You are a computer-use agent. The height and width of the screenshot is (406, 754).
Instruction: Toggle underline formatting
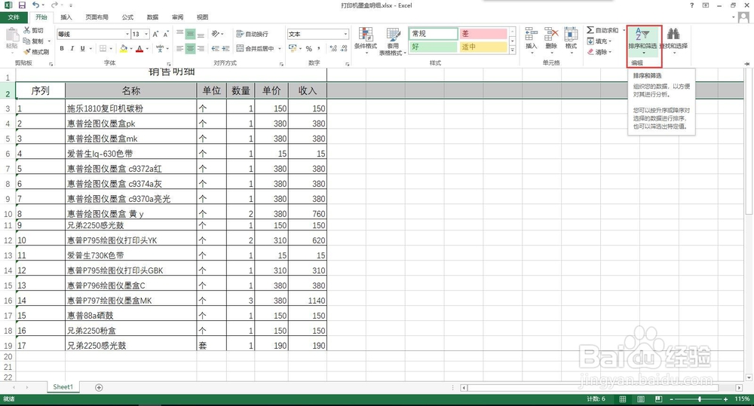tap(83, 48)
